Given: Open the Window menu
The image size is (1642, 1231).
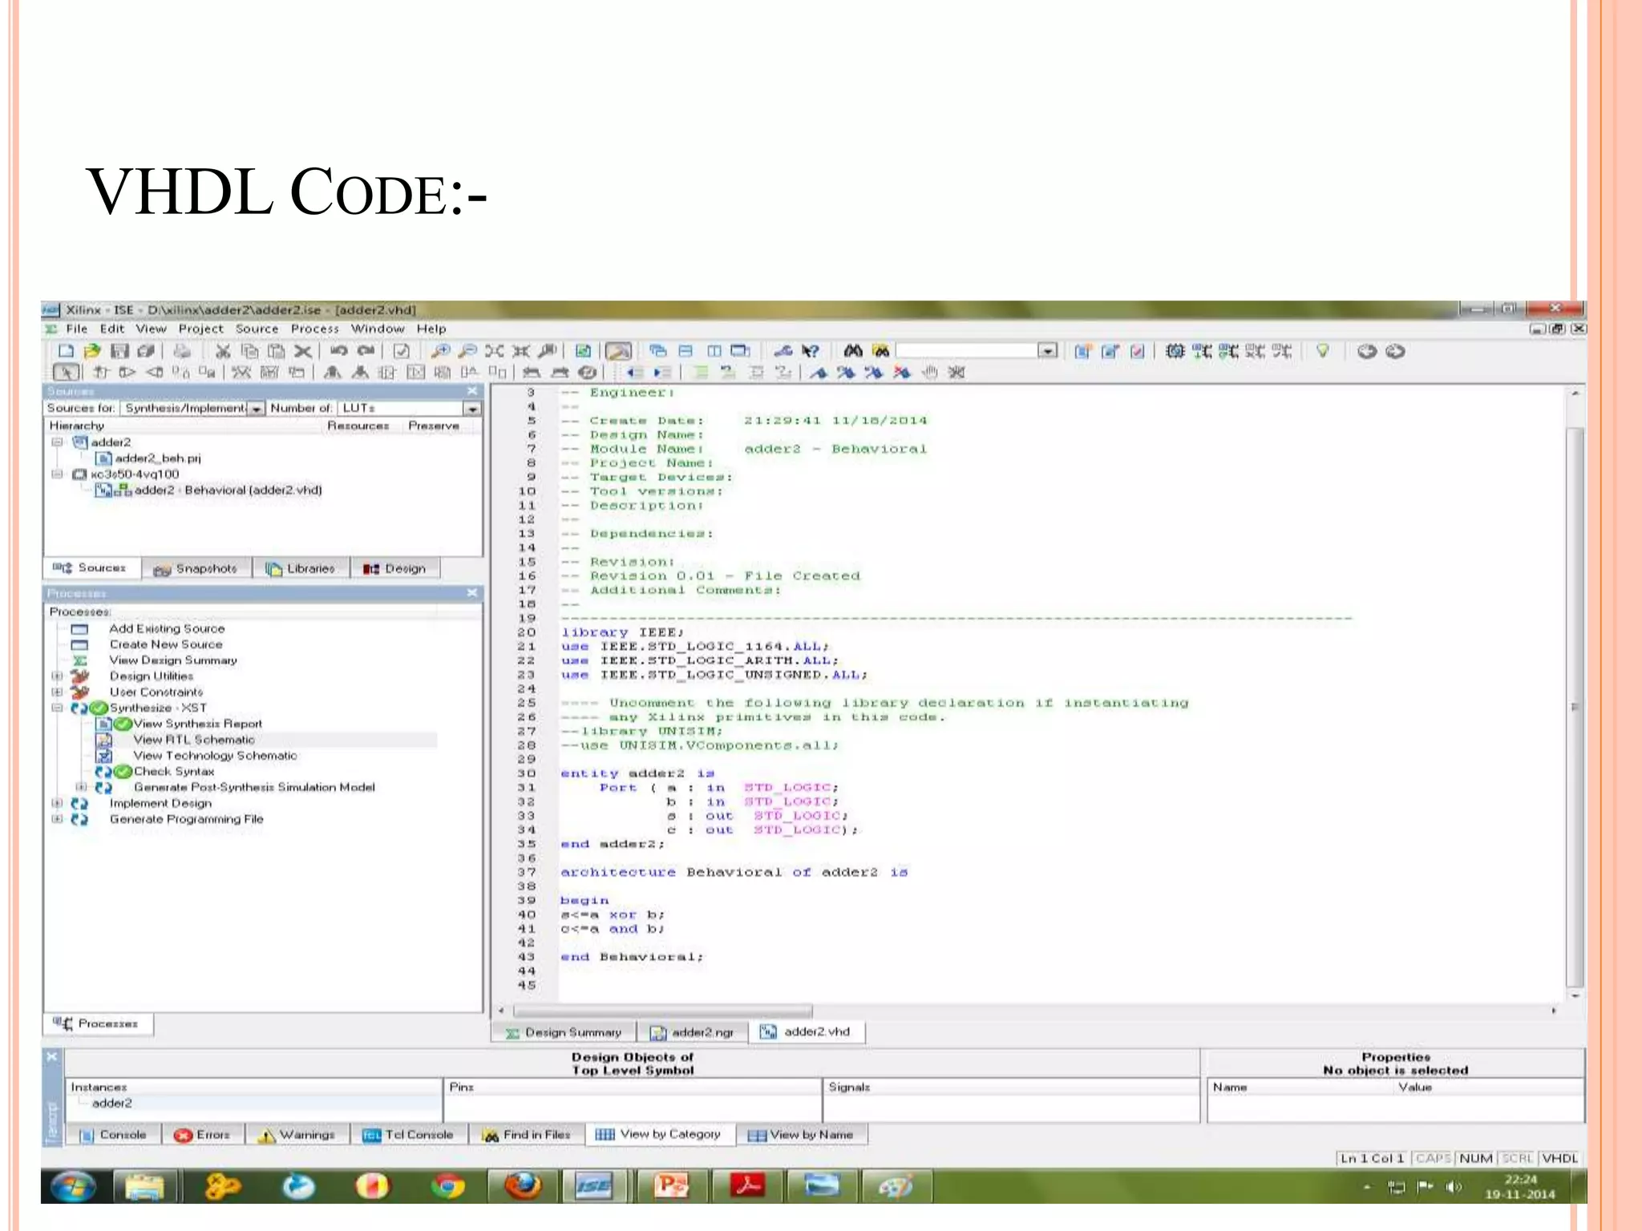Looking at the screenshot, I should point(377,329).
